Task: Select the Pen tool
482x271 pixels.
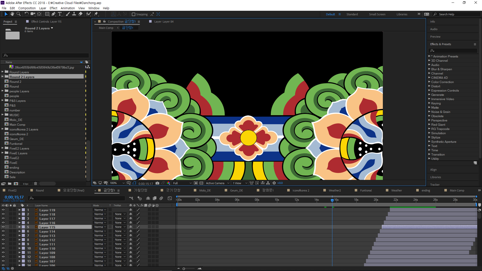Action: pyautogui.click(x=53, y=14)
